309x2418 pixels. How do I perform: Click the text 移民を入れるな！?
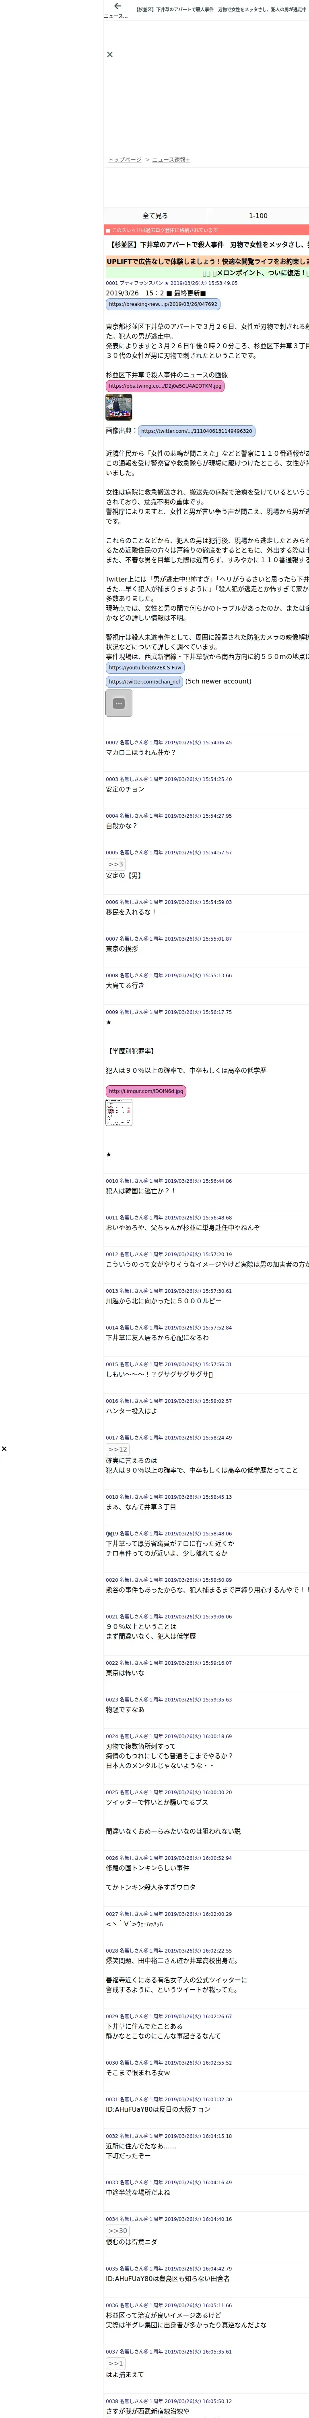point(131,912)
